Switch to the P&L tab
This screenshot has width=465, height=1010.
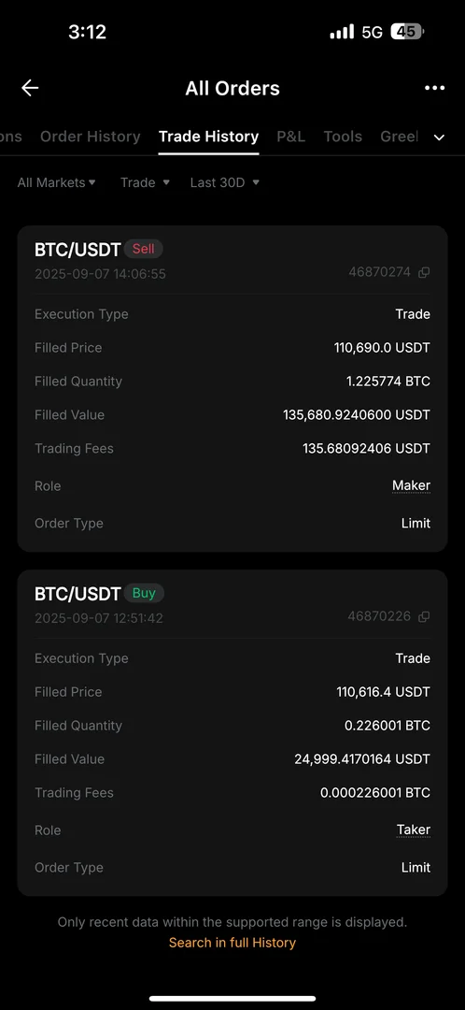pyautogui.click(x=290, y=137)
